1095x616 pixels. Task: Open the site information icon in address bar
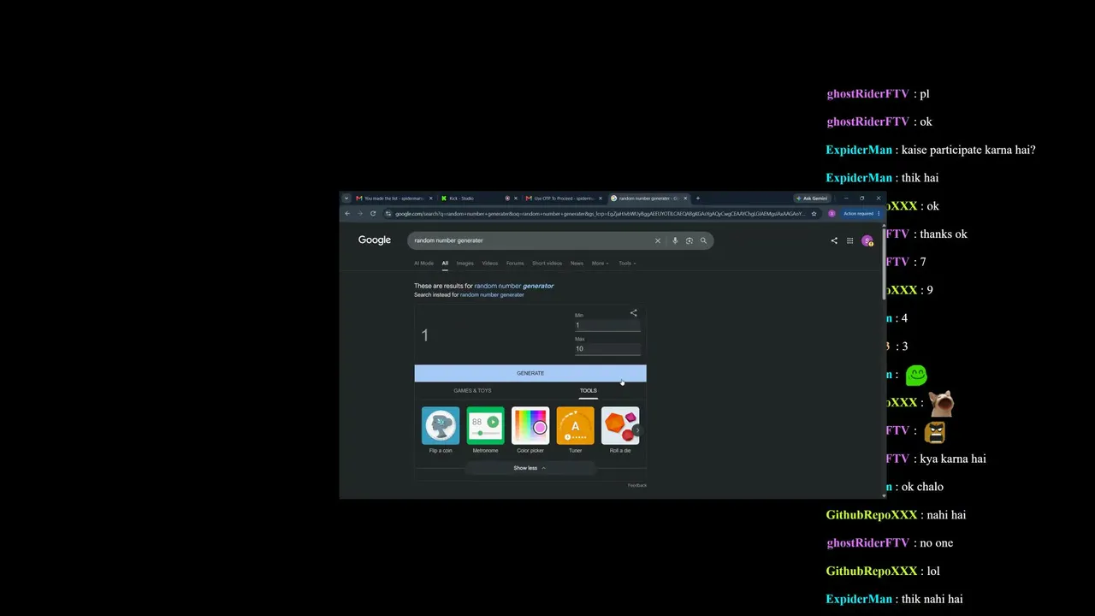[388, 214]
